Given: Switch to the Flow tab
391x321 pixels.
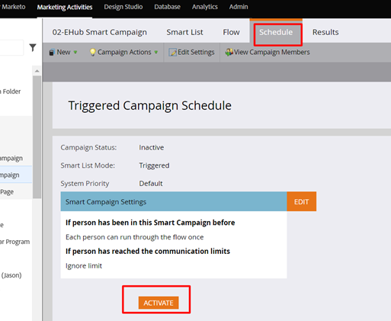Looking at the screenshot, I should [x=231, y=32].
